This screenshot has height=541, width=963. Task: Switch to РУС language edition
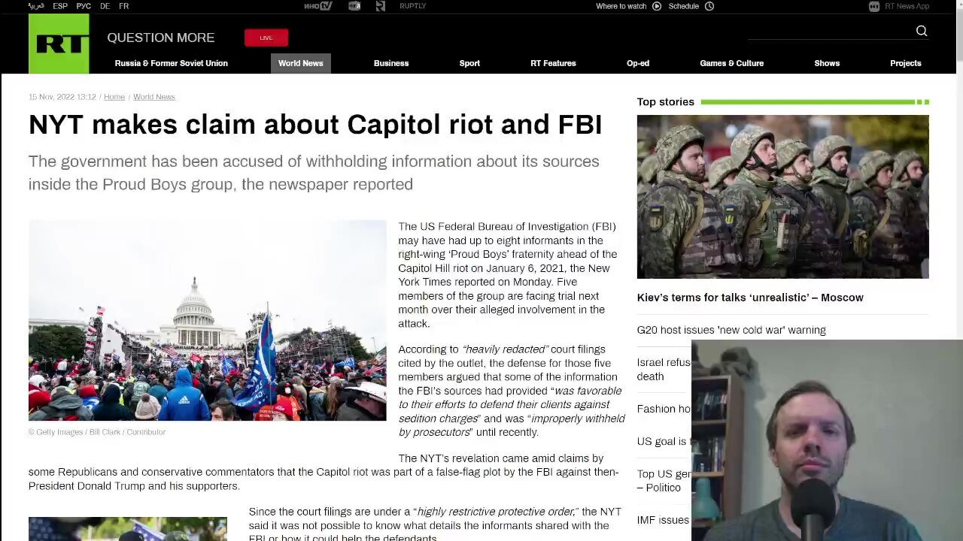coord(84,6)
